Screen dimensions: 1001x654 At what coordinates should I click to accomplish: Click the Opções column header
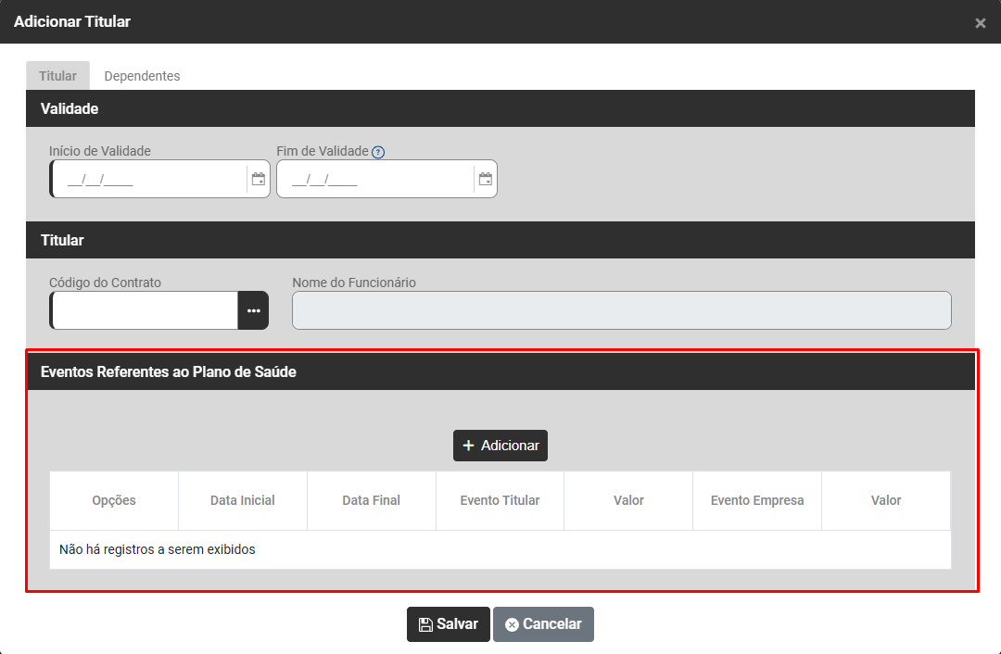(x=114, y=500)
